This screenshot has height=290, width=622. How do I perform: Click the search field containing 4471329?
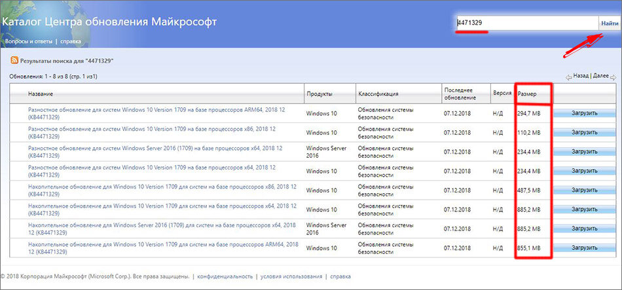(x=527, y=23)
